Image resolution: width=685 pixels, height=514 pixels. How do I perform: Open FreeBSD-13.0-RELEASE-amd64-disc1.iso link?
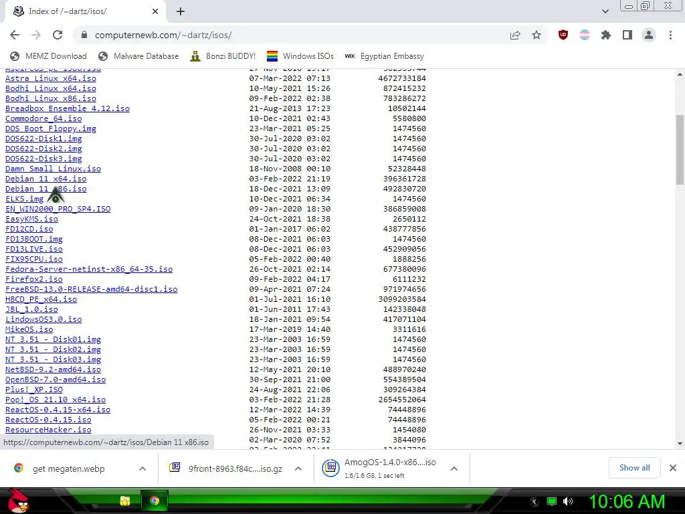[x=91, y=289]
